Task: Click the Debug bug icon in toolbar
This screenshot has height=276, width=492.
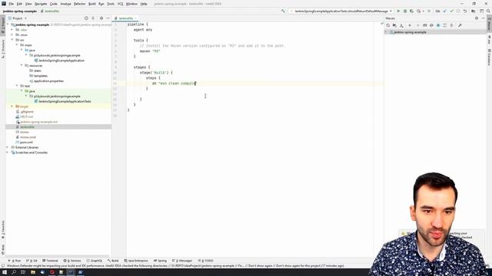Action: point(405,11)
